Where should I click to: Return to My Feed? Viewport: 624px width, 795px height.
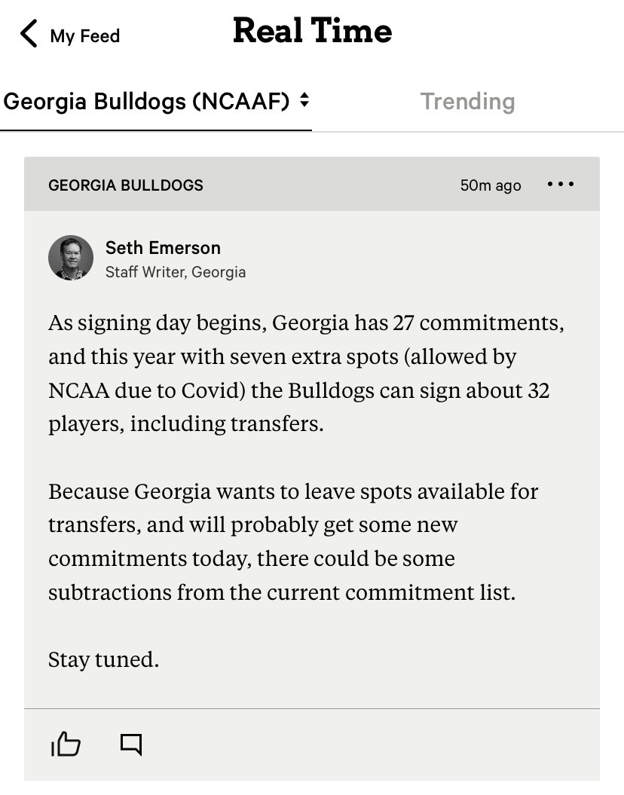[84, 35]
